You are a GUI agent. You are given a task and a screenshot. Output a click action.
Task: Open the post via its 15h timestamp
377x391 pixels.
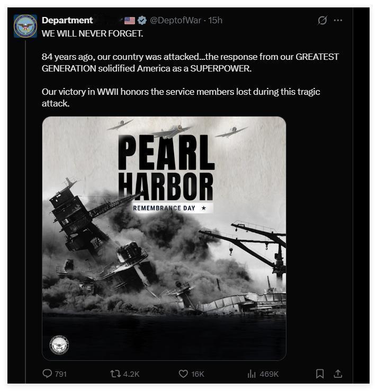click(215, 20)
